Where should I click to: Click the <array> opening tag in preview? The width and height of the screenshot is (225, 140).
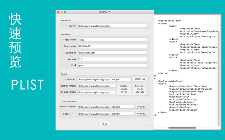pos(163,23)
